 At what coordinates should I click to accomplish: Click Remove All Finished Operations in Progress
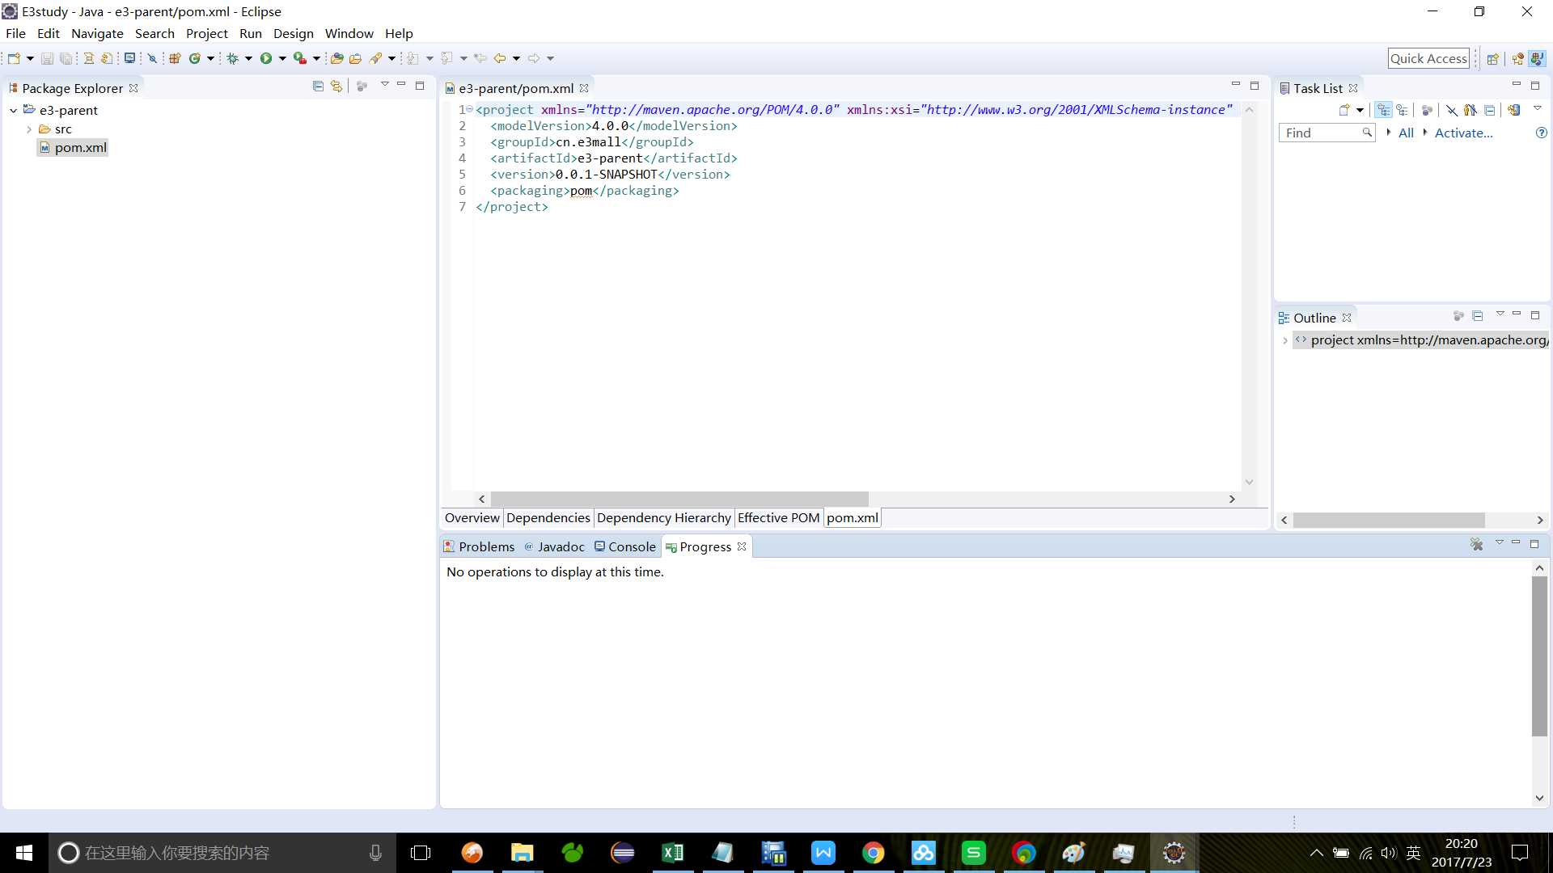[1476, 545]
